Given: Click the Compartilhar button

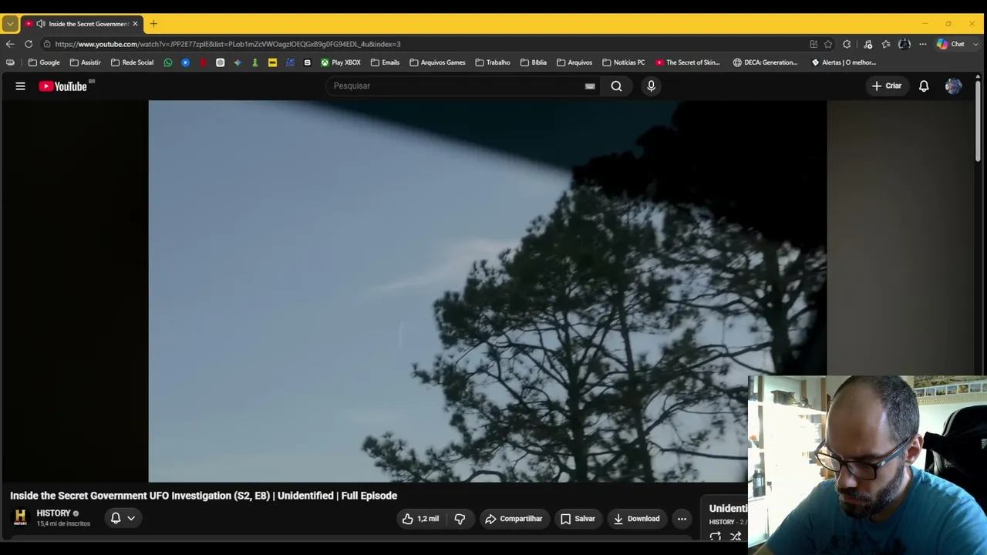Looking at the screenshot, I should tap(514, 519).
